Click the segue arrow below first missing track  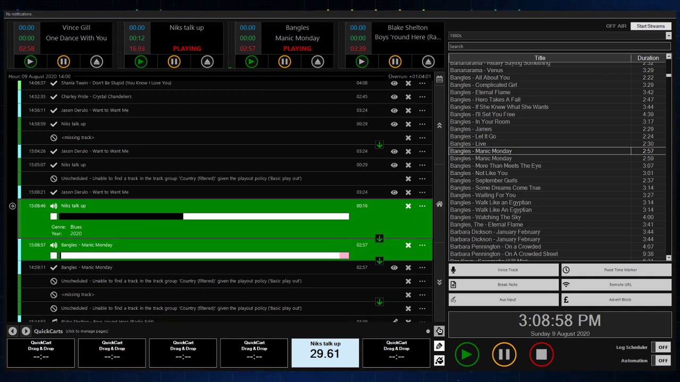pos(379,144)
